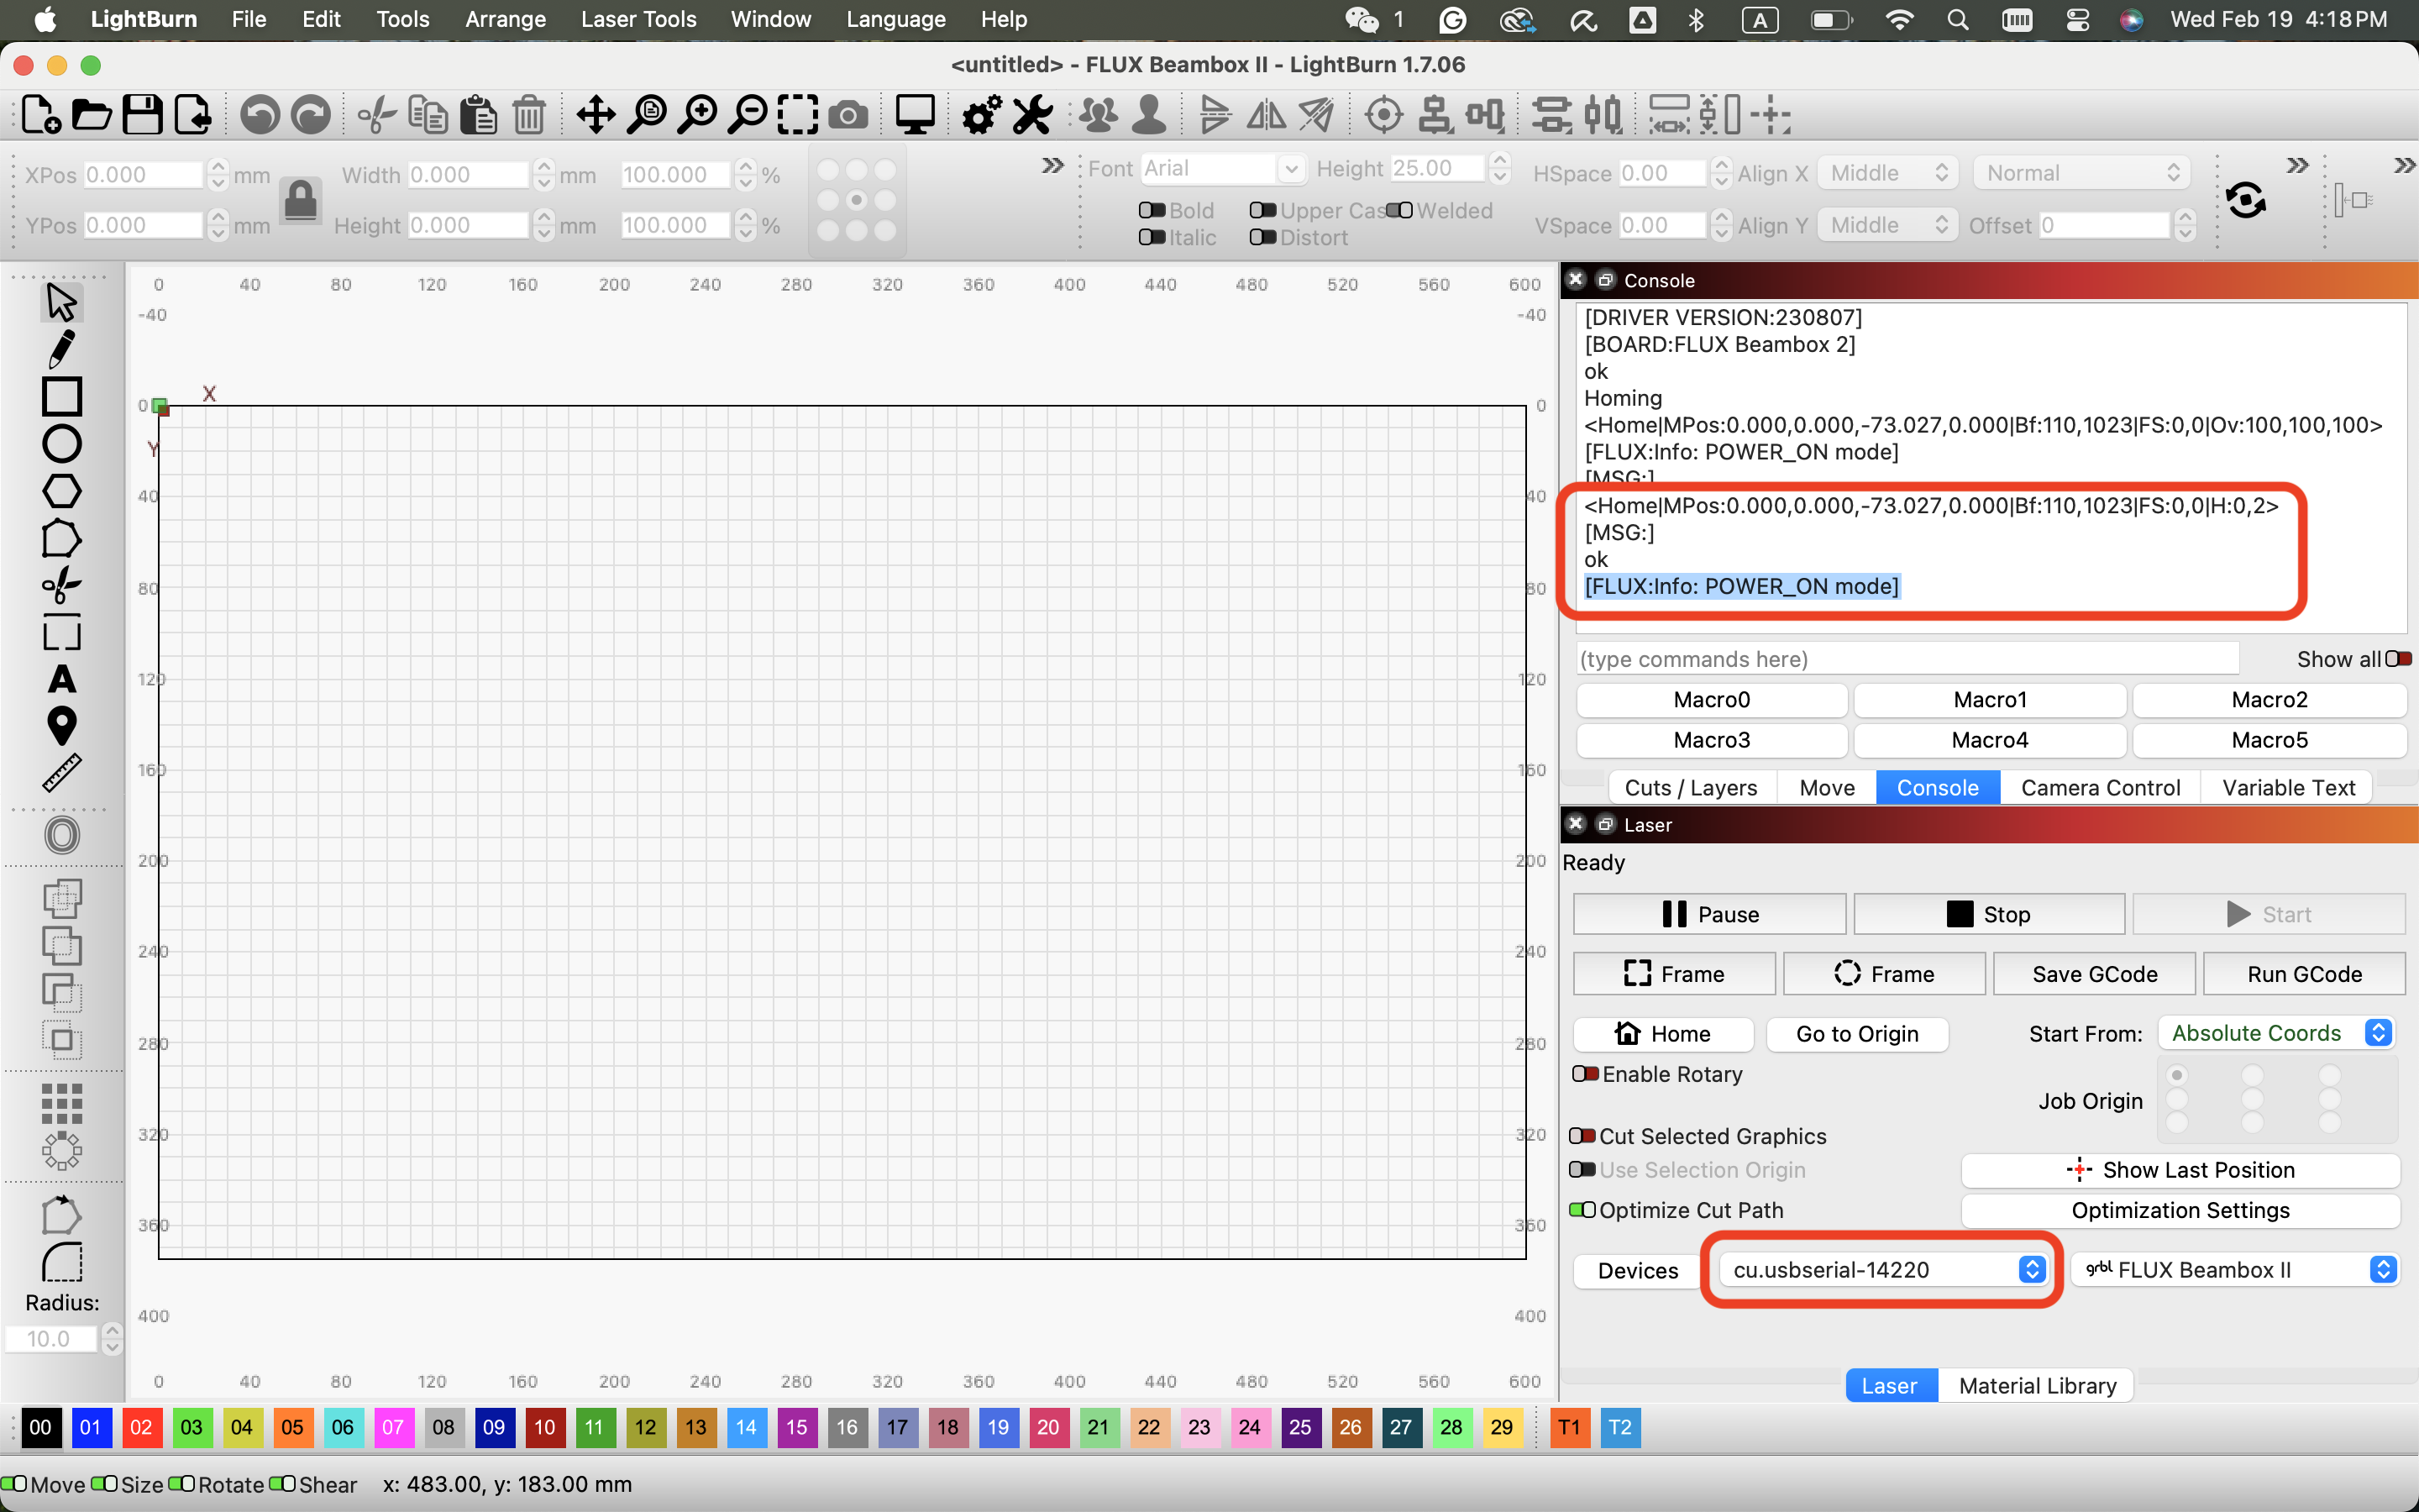Choose the Ellipse tool
This screenshot has width=2419, height=1512.
point(61,444)
